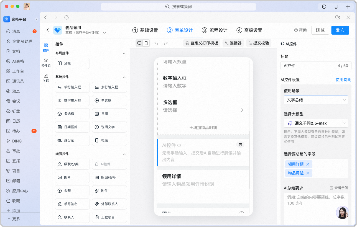The height and width of the screenshot is (227, 357).
Task: Open 提交校验 settings
Action: tap(259, 43)
